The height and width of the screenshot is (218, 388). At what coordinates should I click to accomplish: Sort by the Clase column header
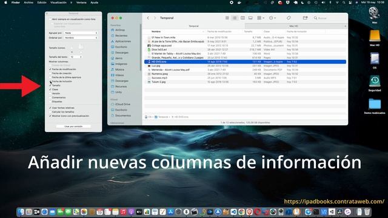267,31
